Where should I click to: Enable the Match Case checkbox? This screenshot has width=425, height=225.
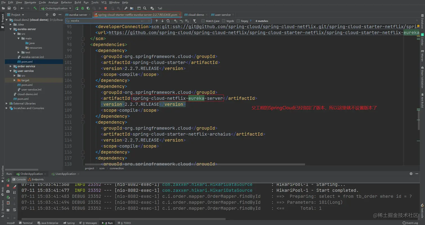point(203,21)
